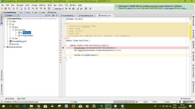Screen dimensions: 195x109
Task: Click the scroll from source target icon
Action: tap(46, 15)
